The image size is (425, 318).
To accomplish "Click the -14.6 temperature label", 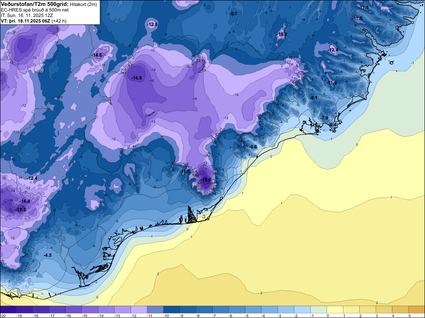I will tap(97, 55).
